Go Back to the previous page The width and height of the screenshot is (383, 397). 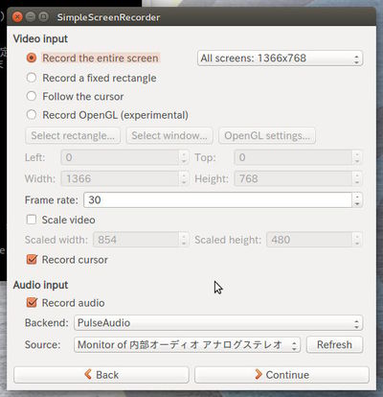pyautogui.click(x=101, y=375)
